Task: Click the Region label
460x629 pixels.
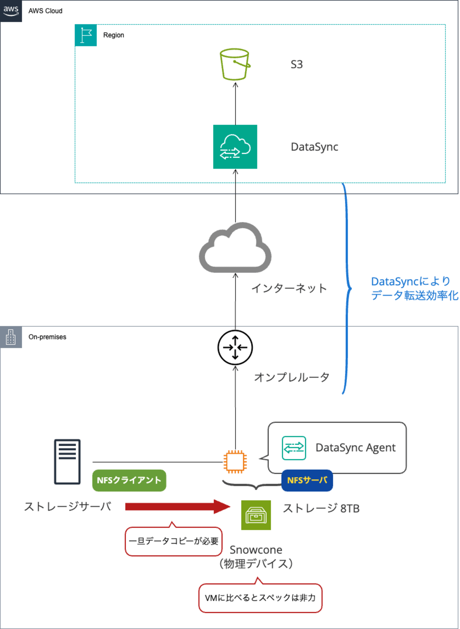Action: [114, 35]
